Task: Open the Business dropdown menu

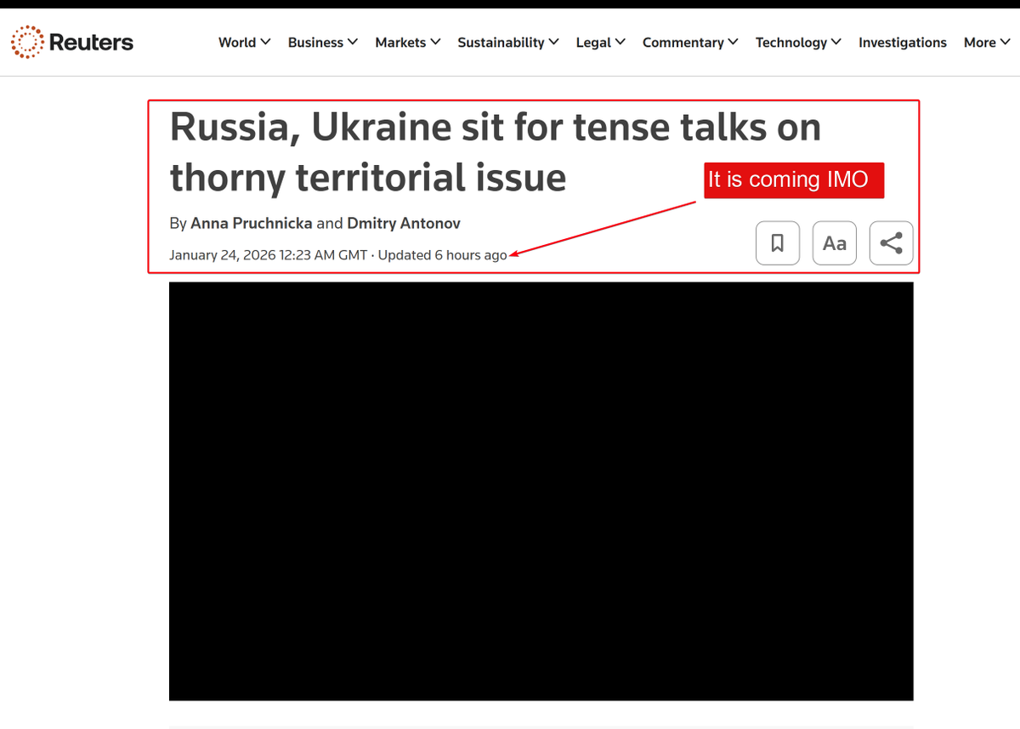Action: [322, 43]
